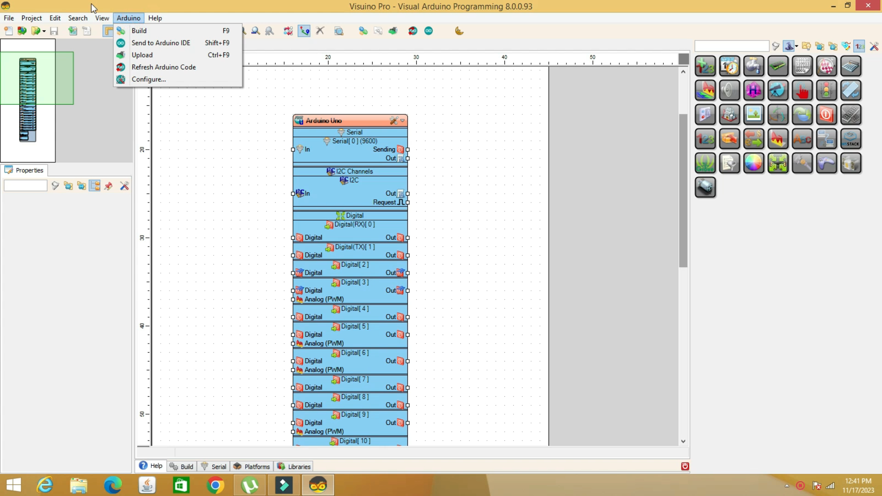Viewport: 882px width, 496px height.
Task: Open the game controller component category
Action: coord(826,163)
